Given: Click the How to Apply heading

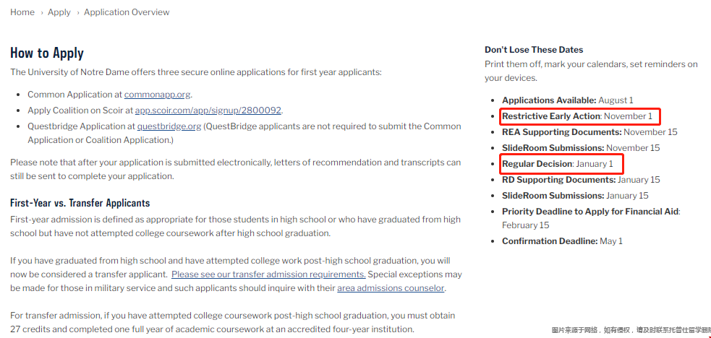Looking at the screenshot, I should 47,53.
